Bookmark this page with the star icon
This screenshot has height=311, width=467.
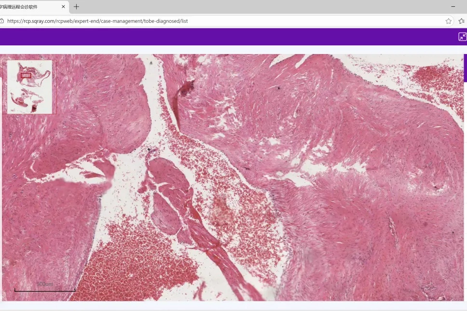448,21
